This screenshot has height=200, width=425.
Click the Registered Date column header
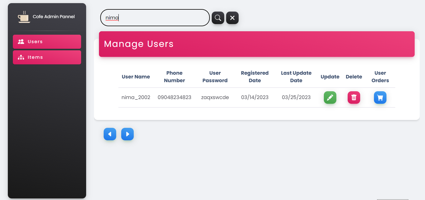coord(255,77)
